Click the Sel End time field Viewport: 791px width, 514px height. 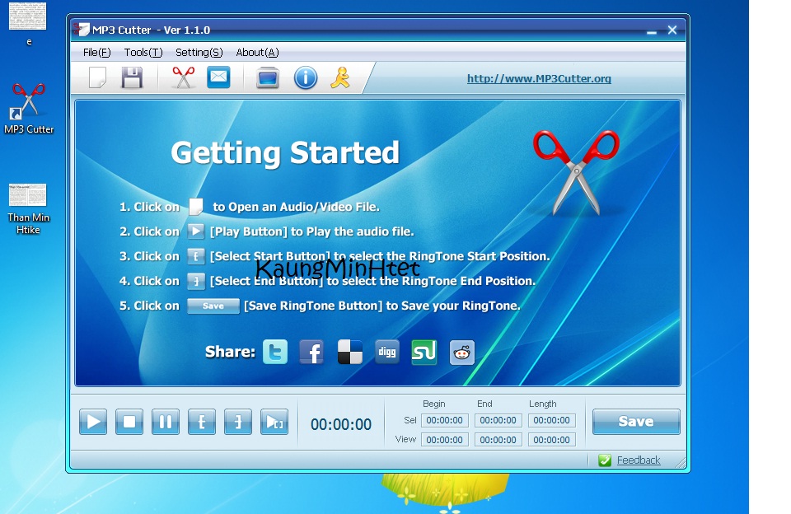(498, 420)
